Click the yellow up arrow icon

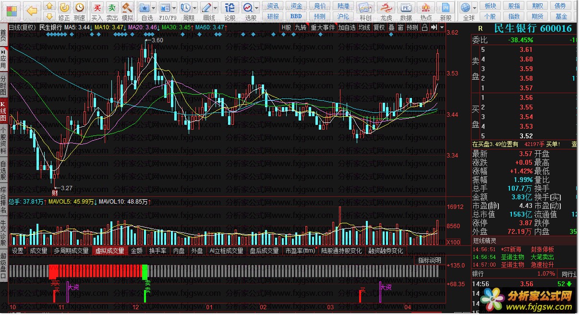[x=49, y=6]
